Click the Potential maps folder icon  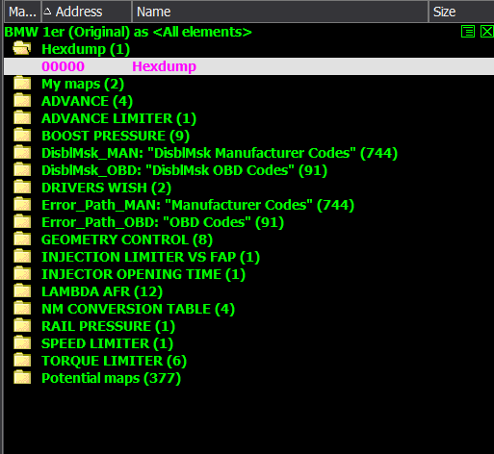coord(22,377)
